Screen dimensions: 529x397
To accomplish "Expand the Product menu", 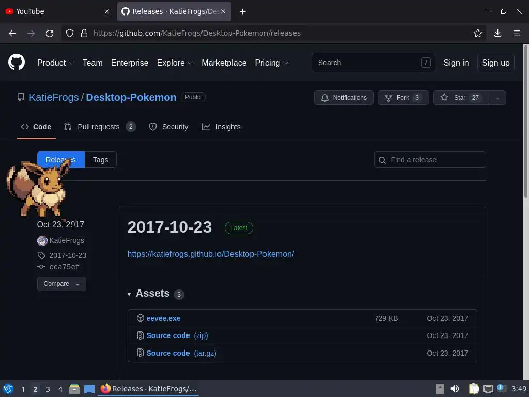I will pos(55,63).
